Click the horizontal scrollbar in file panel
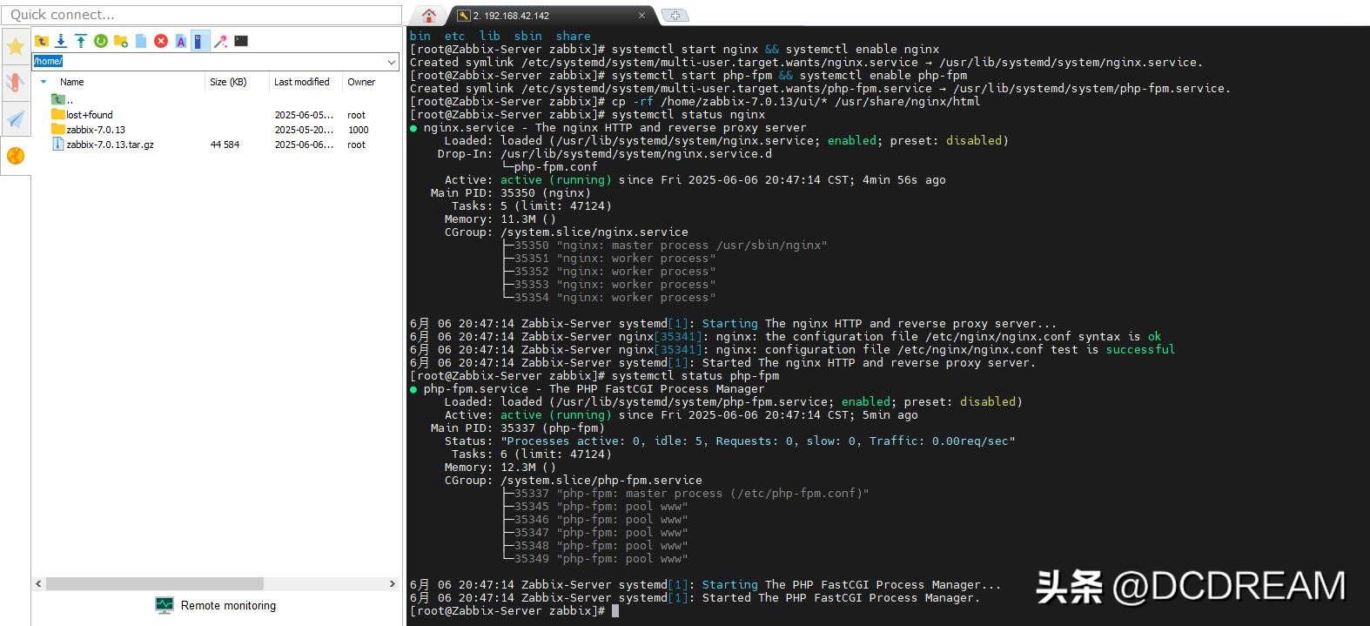Image resolution: width=1370 pixels, height=626 pixels. point(155,584)
